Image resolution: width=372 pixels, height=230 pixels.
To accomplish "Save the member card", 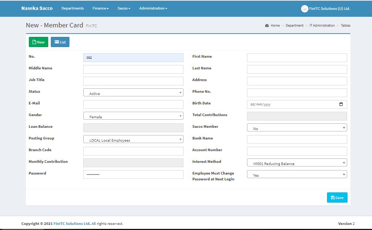I will [337, 198].
